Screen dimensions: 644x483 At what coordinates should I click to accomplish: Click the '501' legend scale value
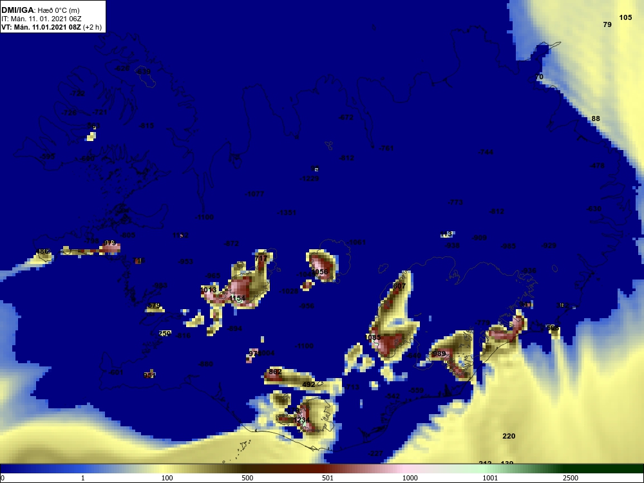point(328,478)
